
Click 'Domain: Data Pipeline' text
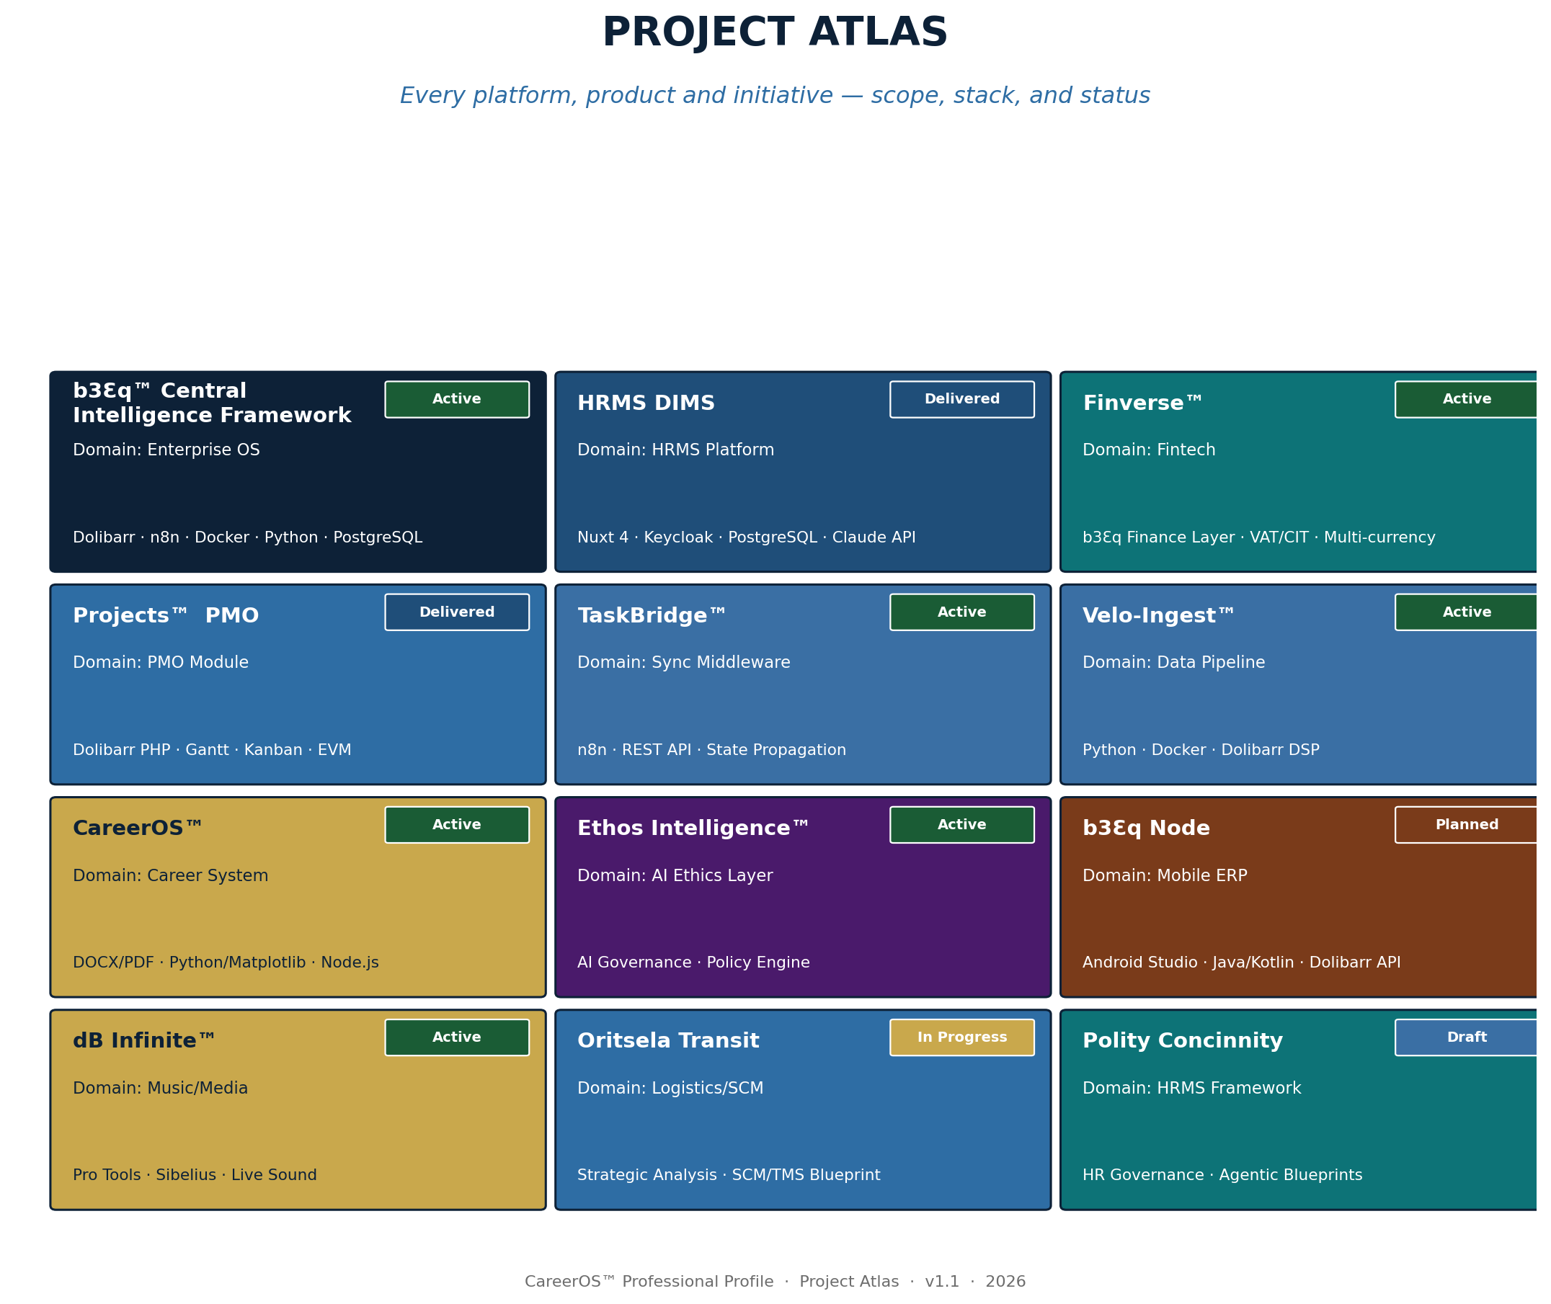click(1173, 662)
